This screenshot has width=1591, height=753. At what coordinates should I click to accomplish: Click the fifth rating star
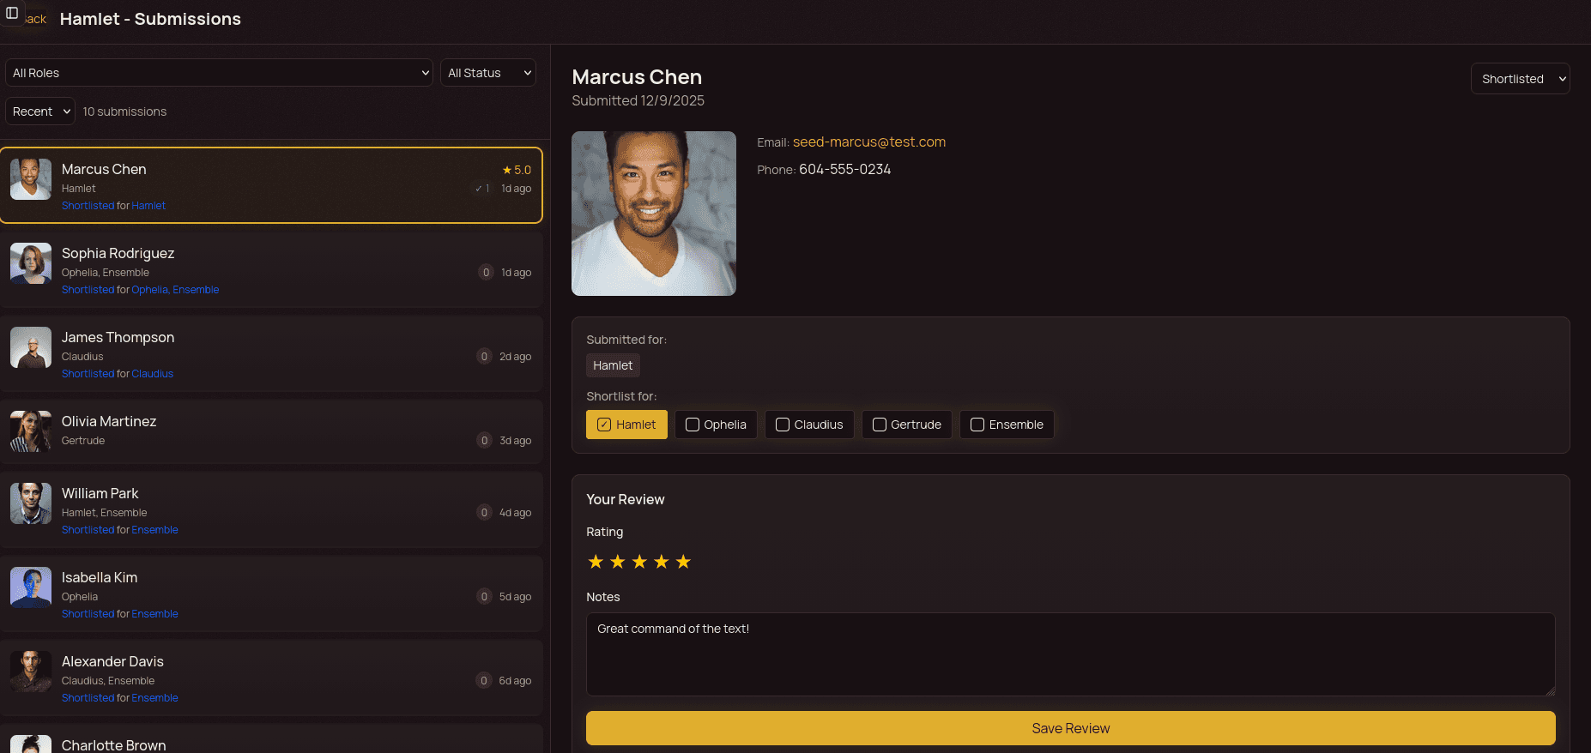pos(683,562)
